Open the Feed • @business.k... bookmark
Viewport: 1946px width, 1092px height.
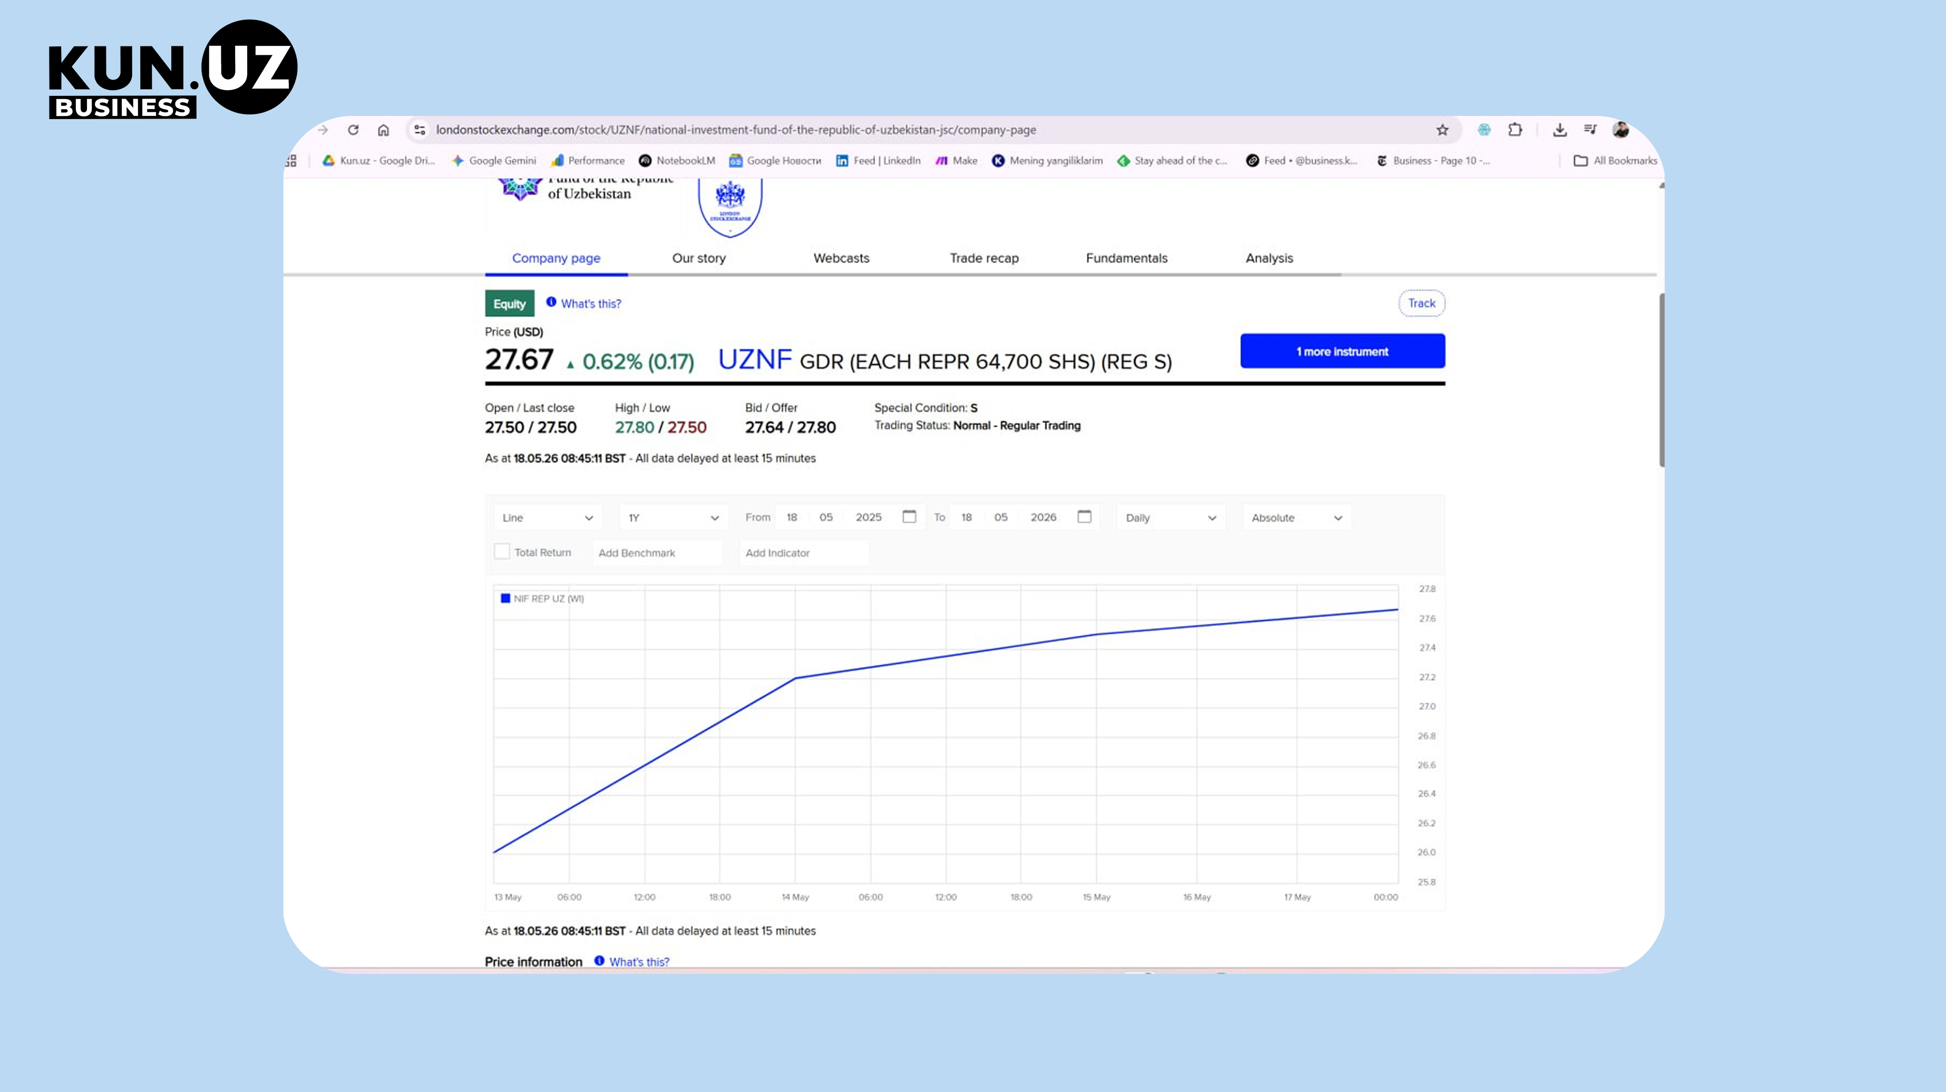pos(1301,161)
